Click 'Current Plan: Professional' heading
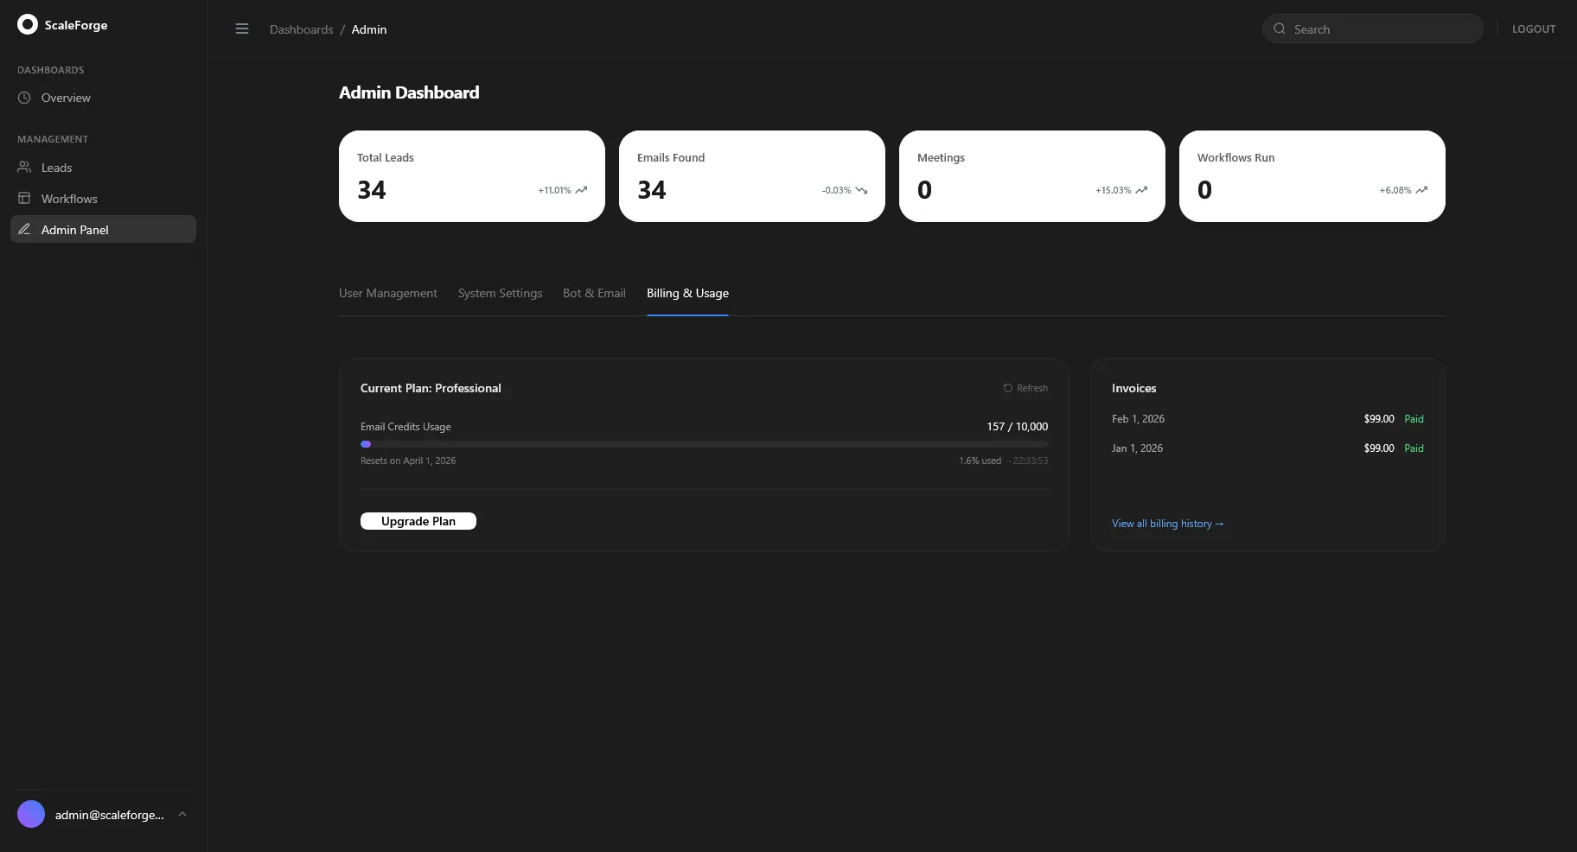Image resolution: width=1577 pixels, height=852 pixels. point(431,388)
